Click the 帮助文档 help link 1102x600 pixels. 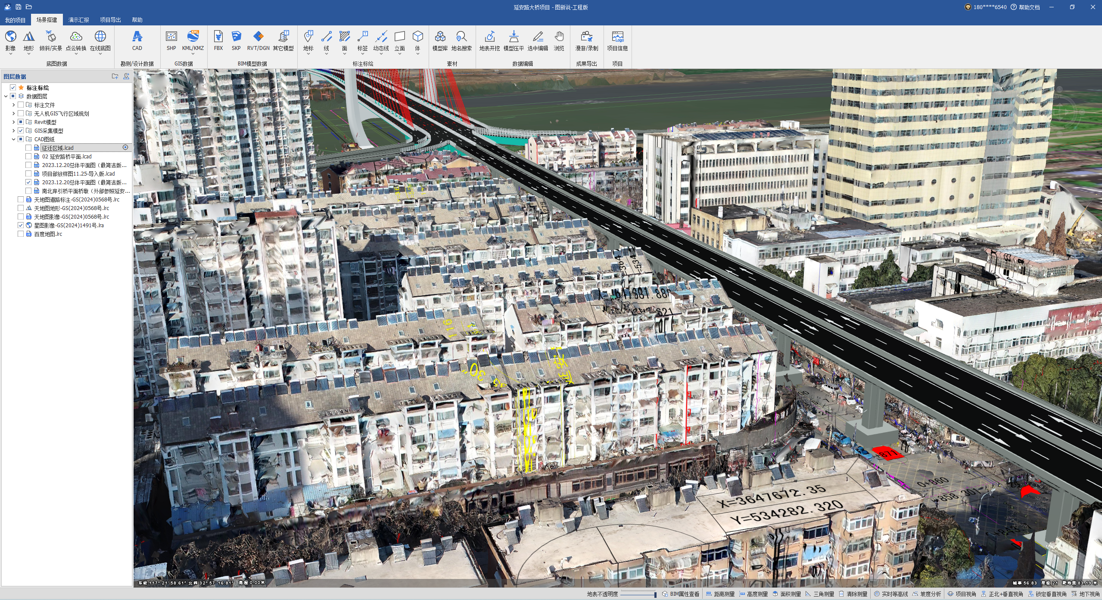tap(1029, 7)
